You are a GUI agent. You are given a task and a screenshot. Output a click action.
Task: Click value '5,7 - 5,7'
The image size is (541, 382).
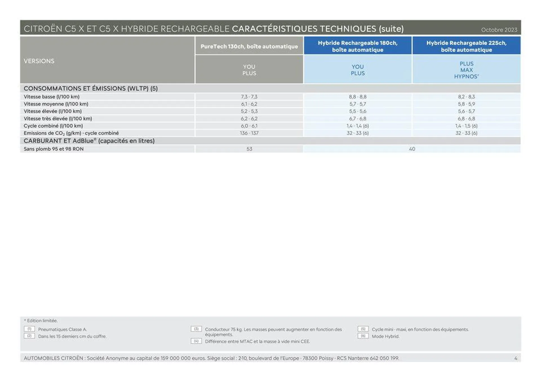click(358, 104)
